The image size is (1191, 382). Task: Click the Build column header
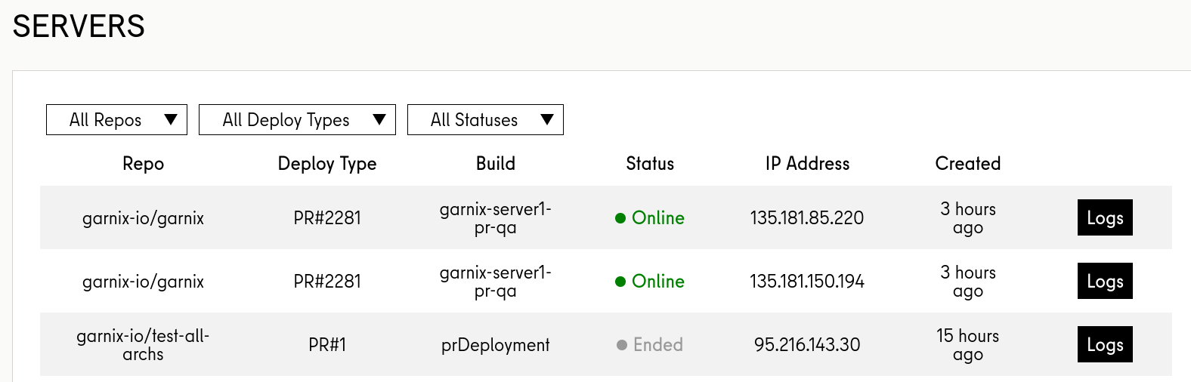[496, 164]
